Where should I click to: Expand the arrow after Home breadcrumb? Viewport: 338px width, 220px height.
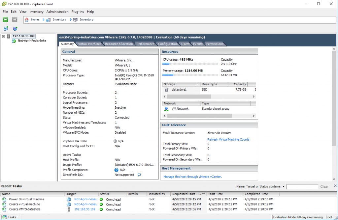(x=43, y=19)
